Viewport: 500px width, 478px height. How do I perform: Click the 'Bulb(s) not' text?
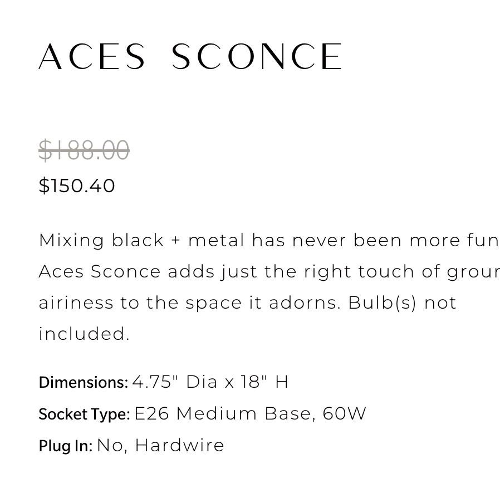tap(402, 303)
